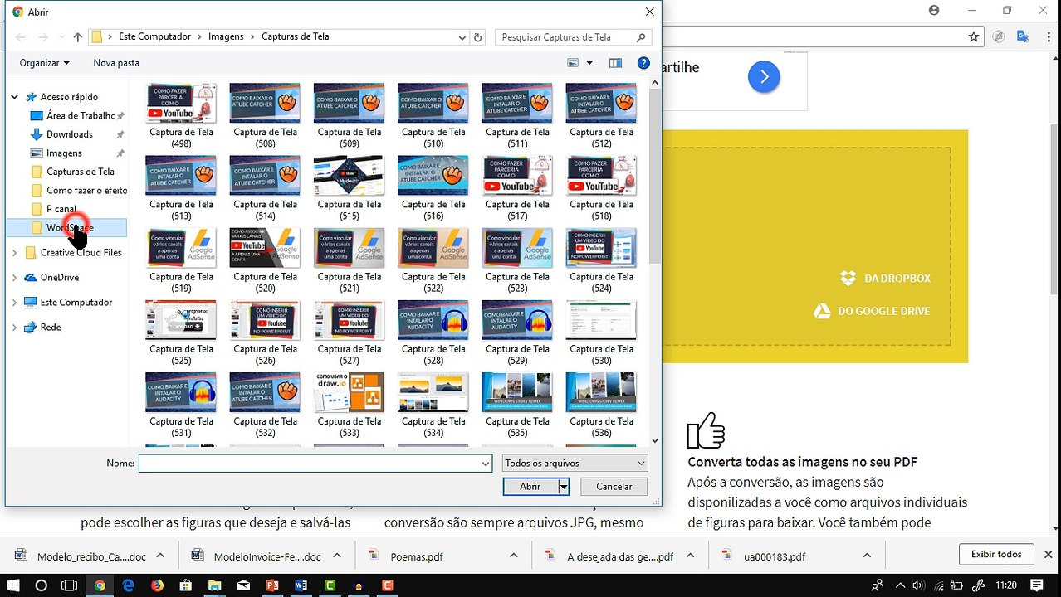Select Imagens in address breadcrumb
The height and width of the screenshot is (597, 1061).
click(226, 37)
